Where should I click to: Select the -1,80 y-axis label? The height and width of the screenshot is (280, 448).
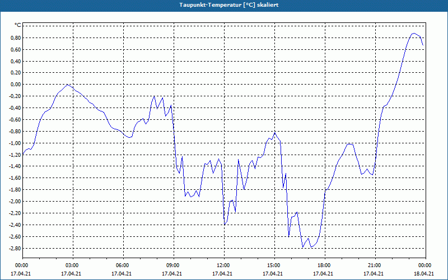15,190
